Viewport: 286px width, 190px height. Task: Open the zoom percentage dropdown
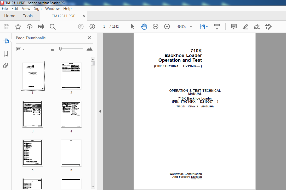191,27
